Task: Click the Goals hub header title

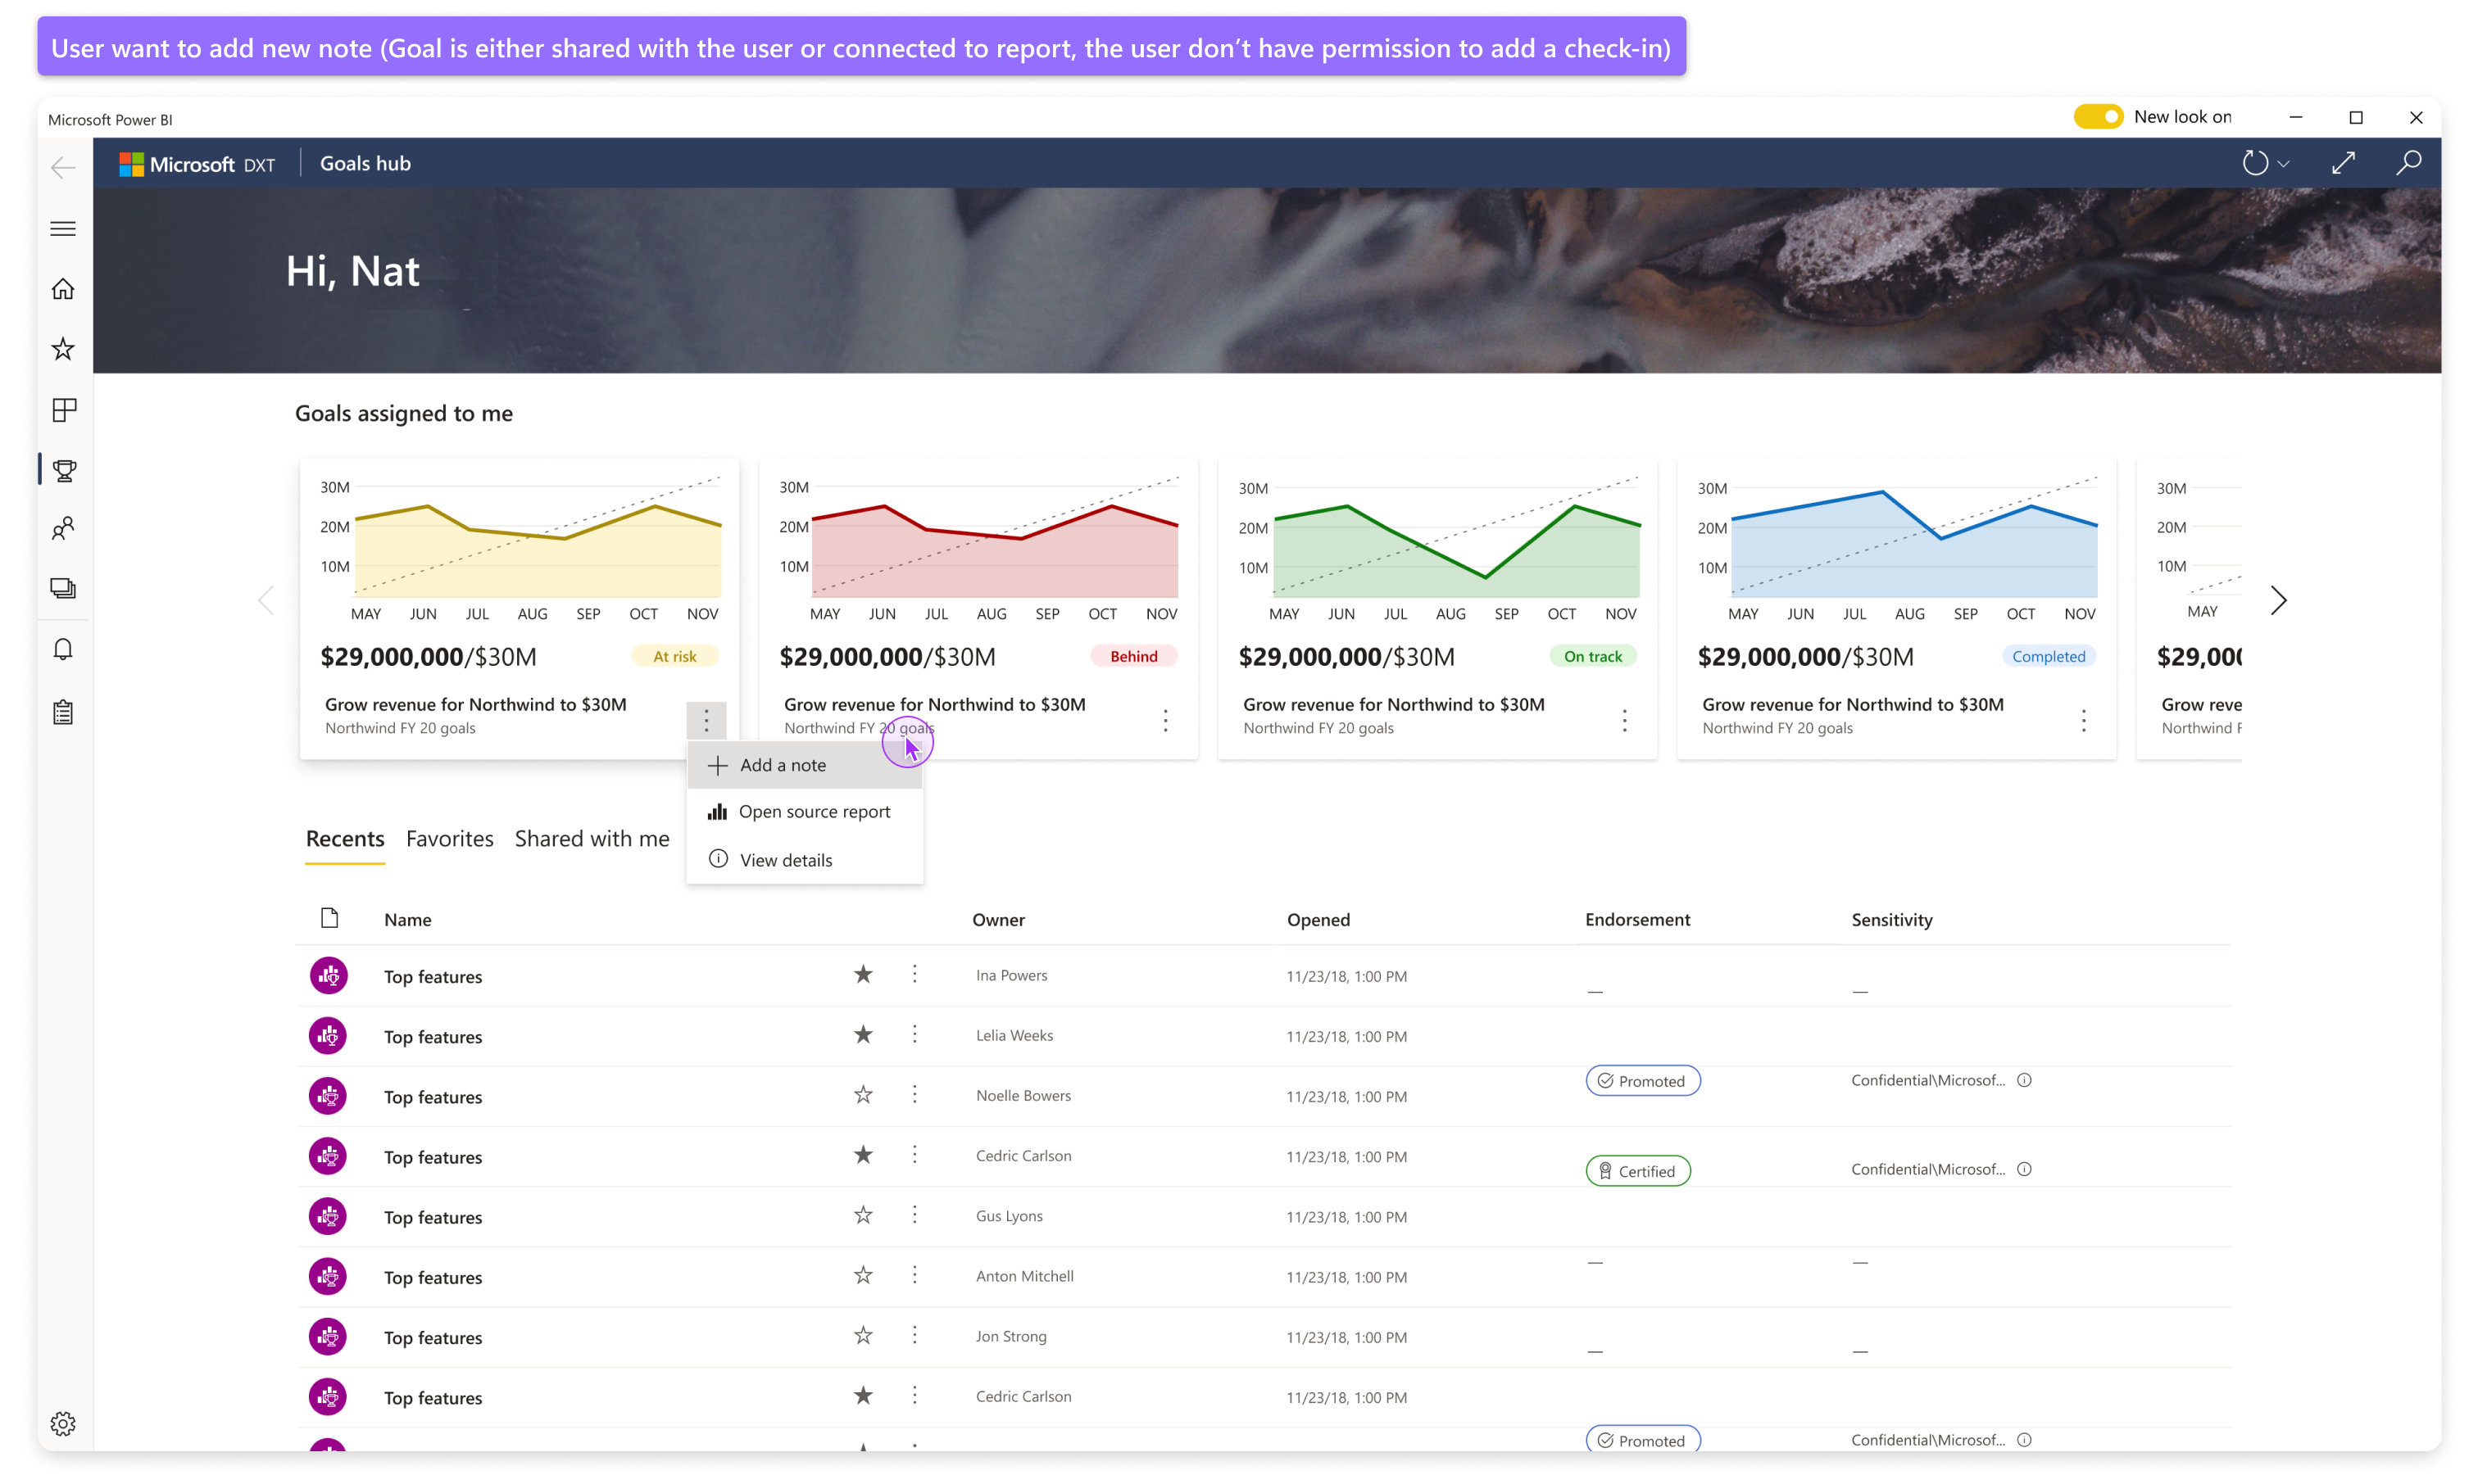Action: 365,164
